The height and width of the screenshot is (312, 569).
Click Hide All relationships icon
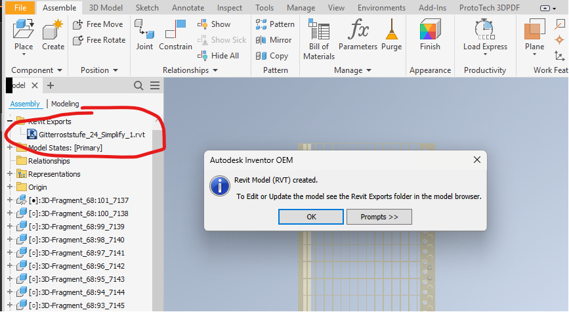coord(202,56)
